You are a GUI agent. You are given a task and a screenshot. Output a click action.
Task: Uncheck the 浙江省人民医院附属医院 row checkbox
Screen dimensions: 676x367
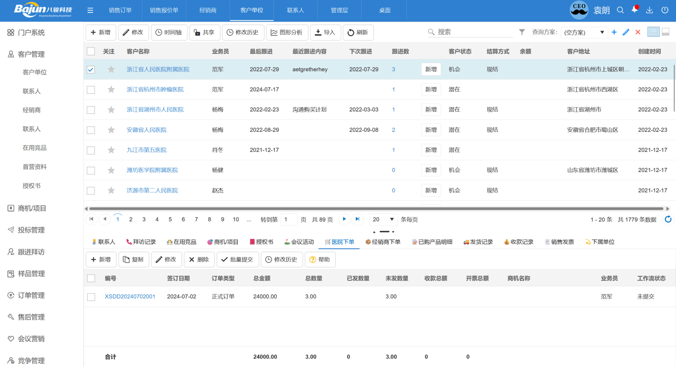click(x=90, y=69)
